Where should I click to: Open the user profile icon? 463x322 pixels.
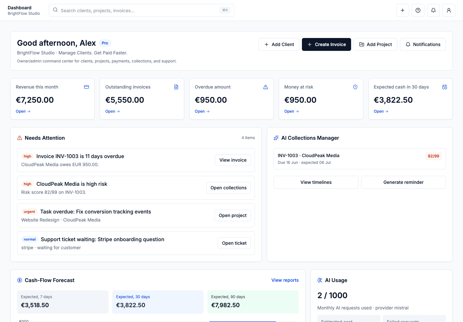click(449, 10)
